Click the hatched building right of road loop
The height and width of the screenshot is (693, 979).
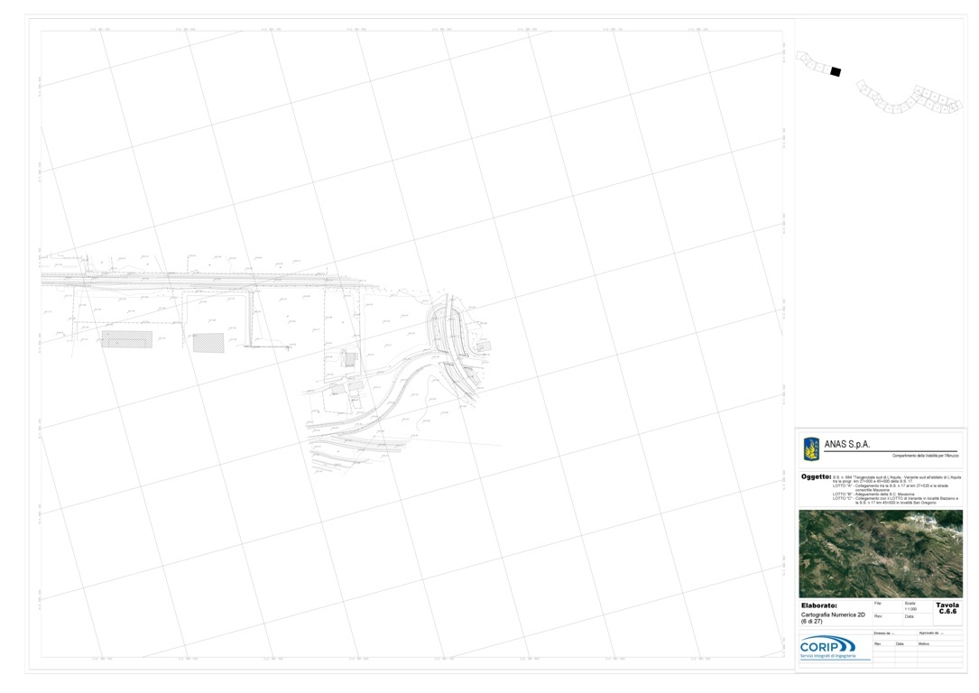point(484,345)
